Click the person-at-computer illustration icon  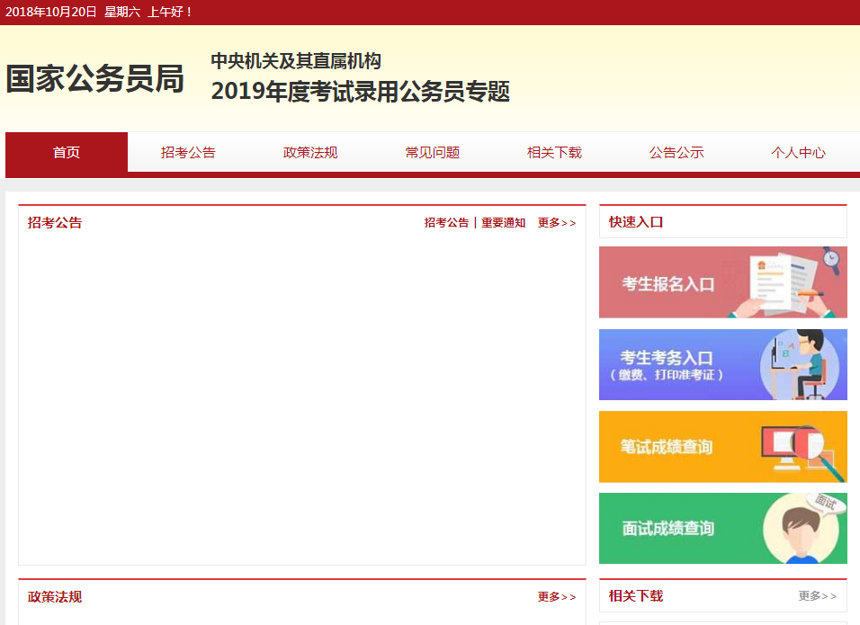pos(800,364)
